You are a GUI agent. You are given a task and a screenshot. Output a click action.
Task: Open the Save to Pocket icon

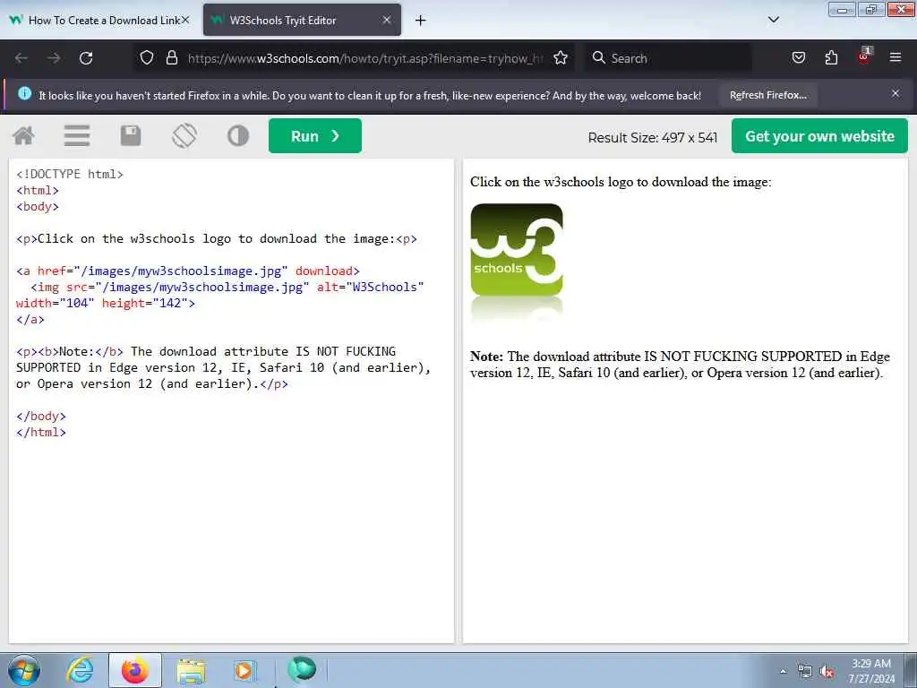(x=798, y=57)
